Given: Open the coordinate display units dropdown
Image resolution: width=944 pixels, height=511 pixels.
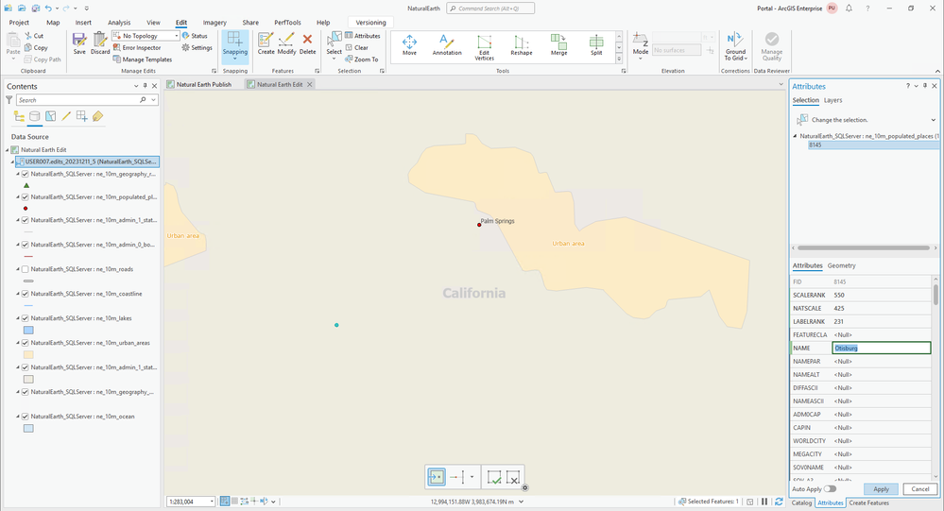Looking at the screenshot, I should tap(522, 502).
